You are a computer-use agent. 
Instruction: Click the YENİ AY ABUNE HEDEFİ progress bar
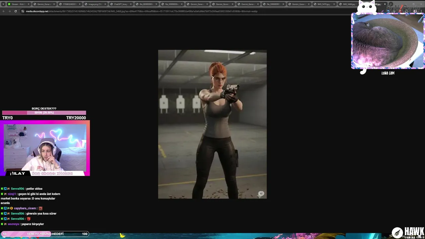click(45, 234)
